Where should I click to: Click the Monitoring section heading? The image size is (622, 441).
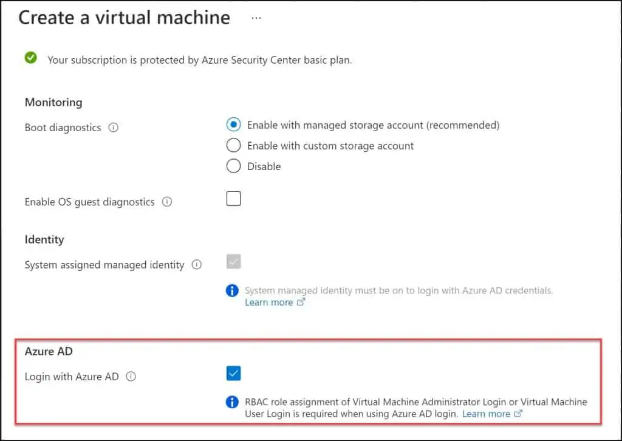(53, 102)
